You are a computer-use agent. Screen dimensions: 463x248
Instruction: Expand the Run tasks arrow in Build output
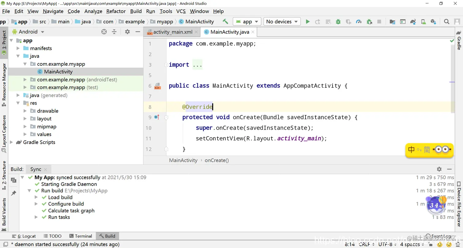(36, 217)
